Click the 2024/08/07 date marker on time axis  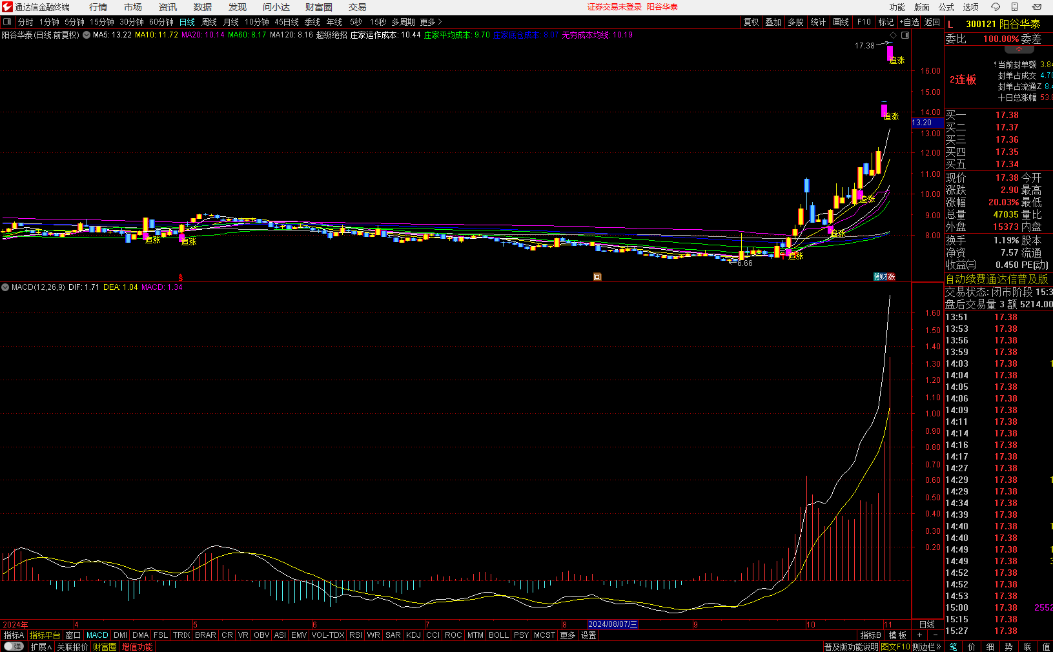[613, 624]
